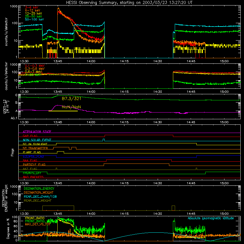
Task: Select the SAA_FLAG label
Action: 30,160
